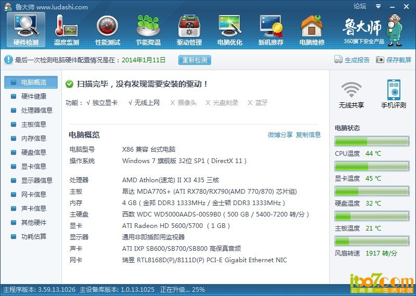Click the 鲁大师 logo with the mascot
The image size is (416, 296).
click(373, 30)
